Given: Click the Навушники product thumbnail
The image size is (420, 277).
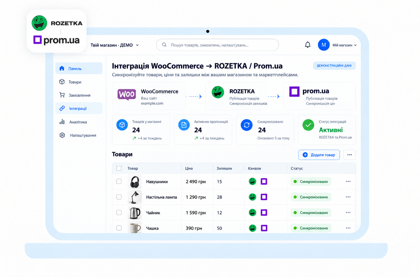Looking at the screenshot, I should tap(135, 181).
